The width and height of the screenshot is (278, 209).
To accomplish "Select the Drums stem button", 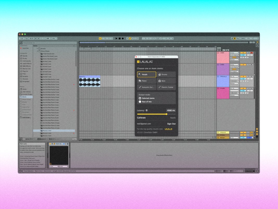I will click(166, 74).
